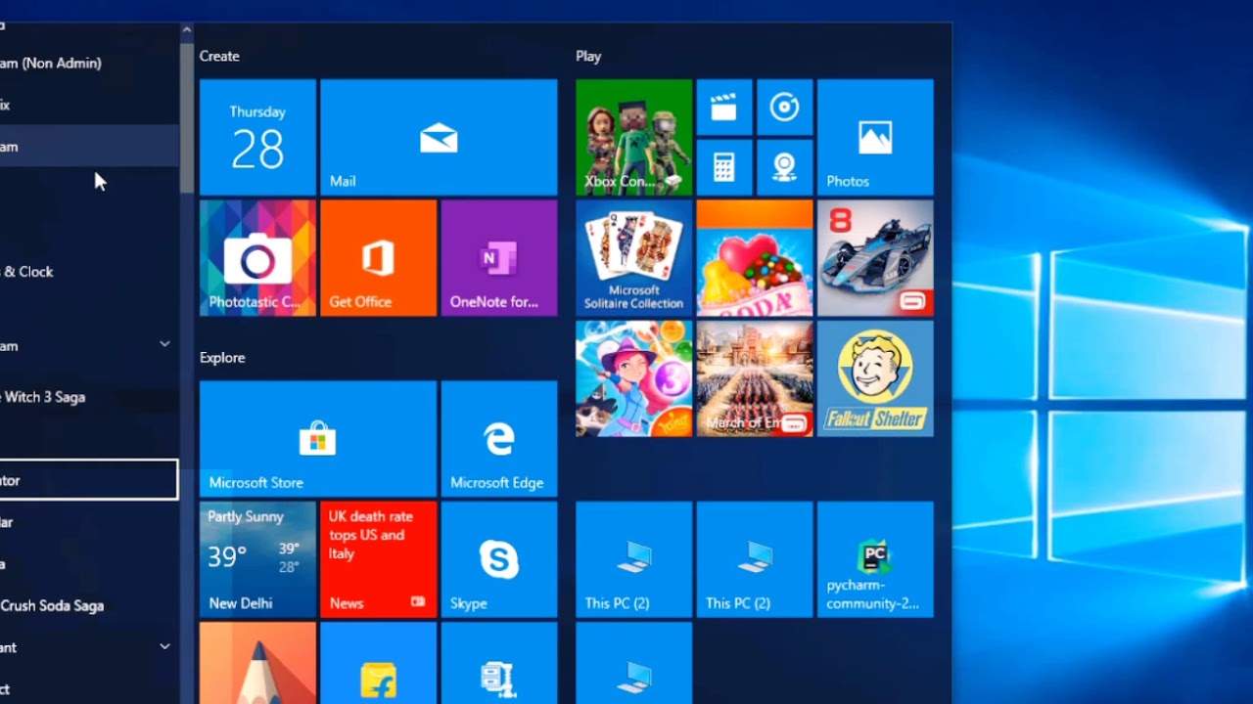1253x704 pixels.
Task: Open the Movies & TV clapperboard tile
Action: (x=724, y=107)
